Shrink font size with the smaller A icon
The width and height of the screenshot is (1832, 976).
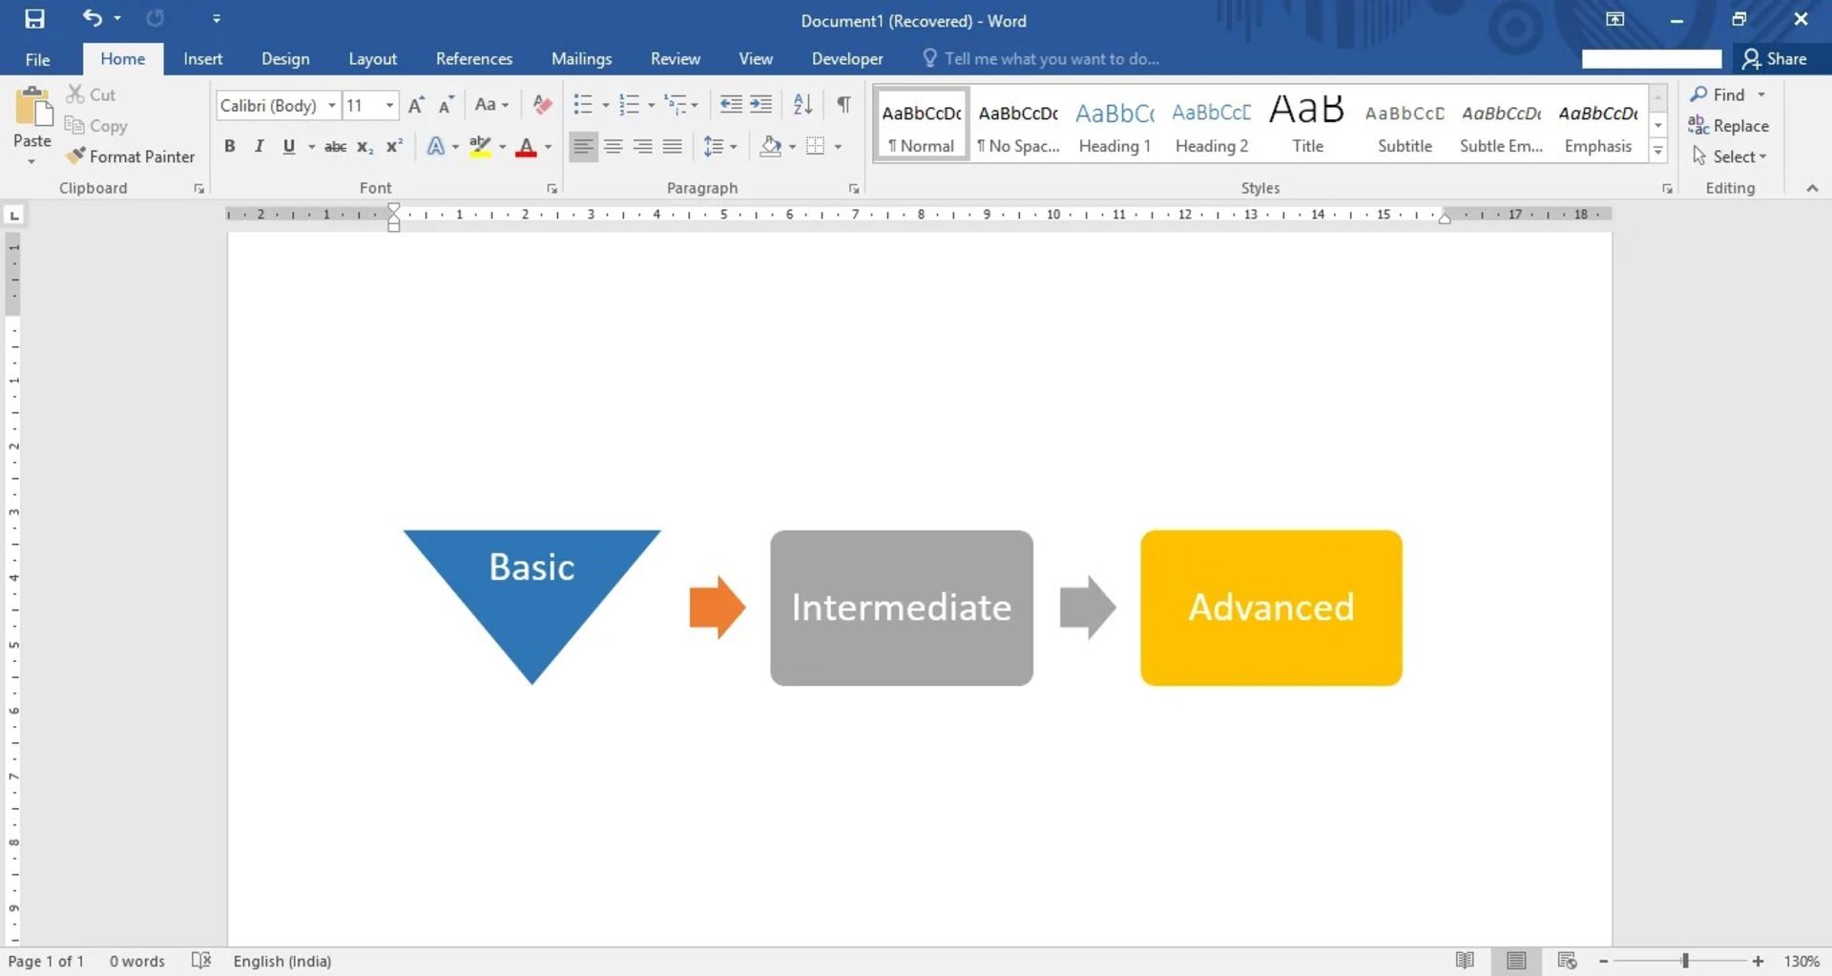(446, 105)
